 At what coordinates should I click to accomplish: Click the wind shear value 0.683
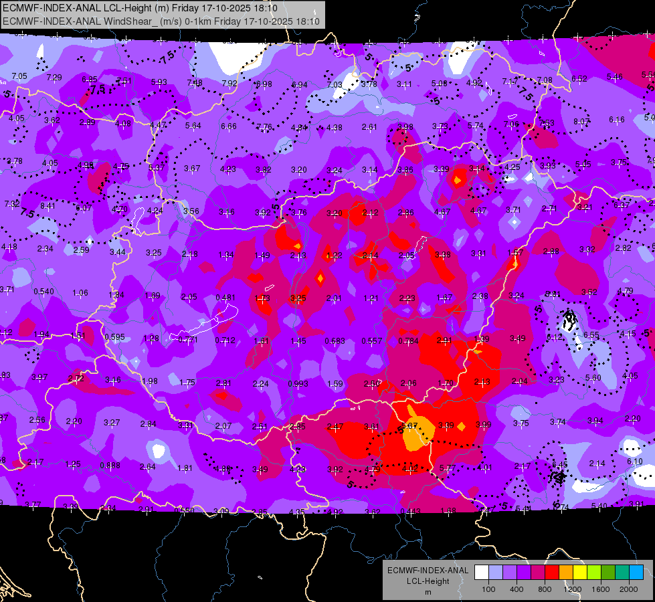point(335,341)
